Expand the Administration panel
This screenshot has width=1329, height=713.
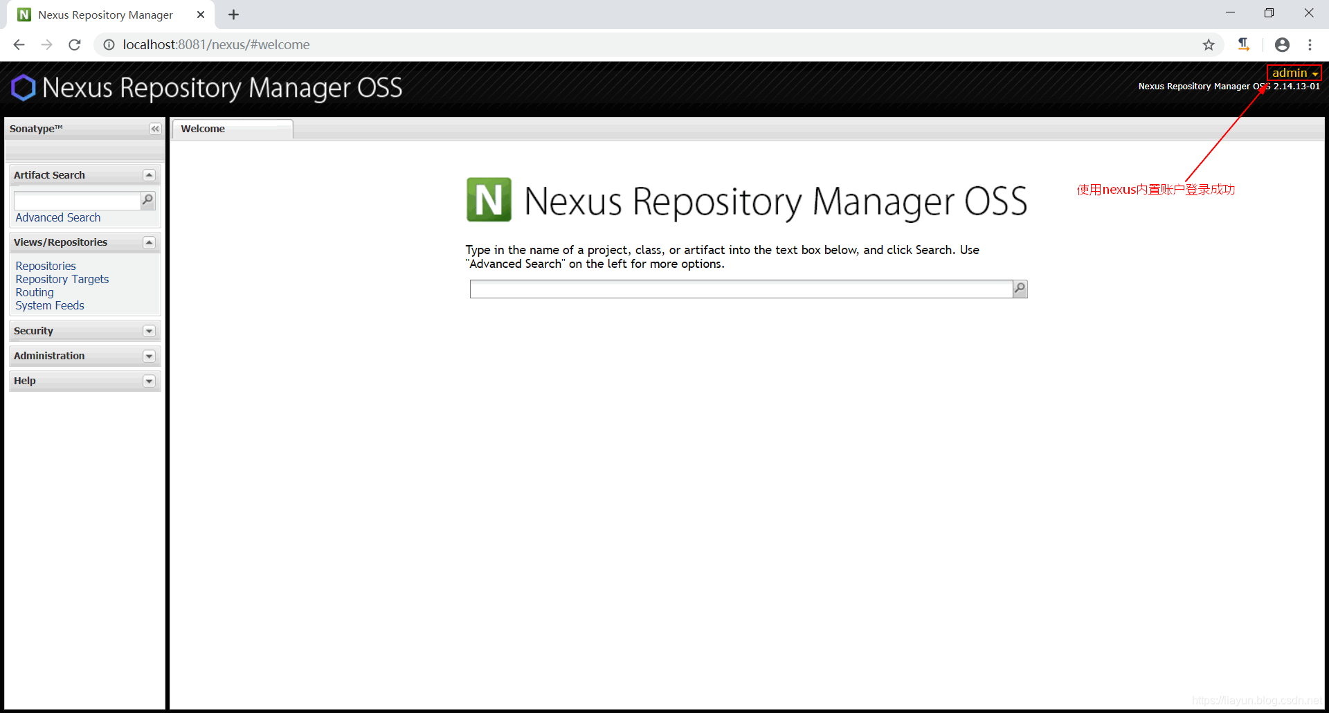click(149, 356)
